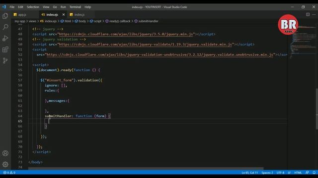Select html element in breadcrumb

(68, 21)
